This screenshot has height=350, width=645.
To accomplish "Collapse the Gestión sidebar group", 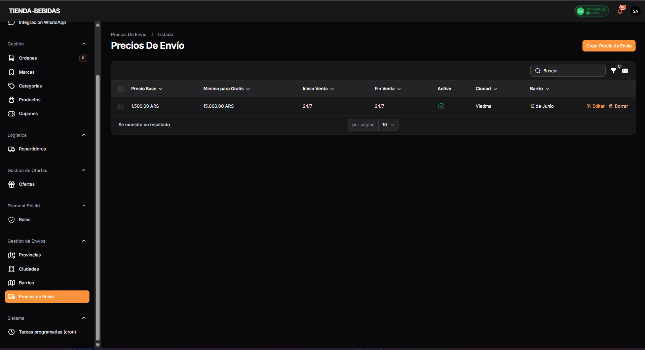I will coord(84,44).
